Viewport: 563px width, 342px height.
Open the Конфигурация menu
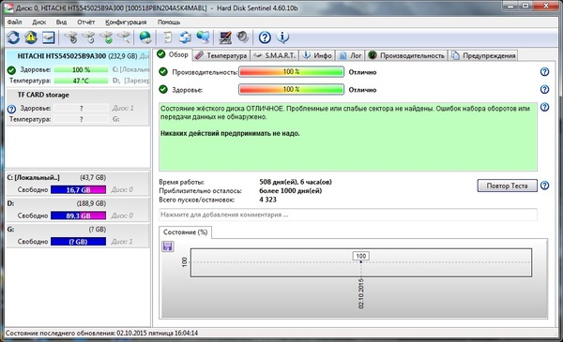(126, 22)
